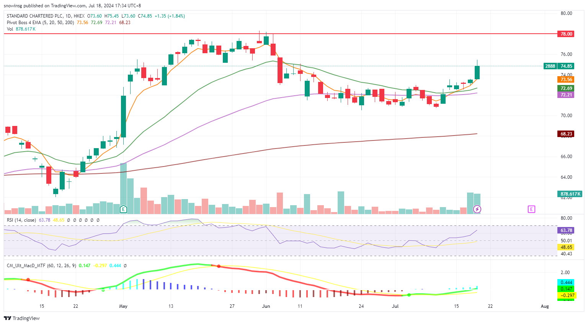Click the purple 63.78 RSI axis label
588x325 pixels.
(567, 230)
